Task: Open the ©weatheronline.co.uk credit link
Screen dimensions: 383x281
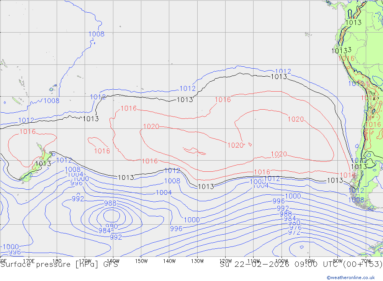Action: click(351, 278)
